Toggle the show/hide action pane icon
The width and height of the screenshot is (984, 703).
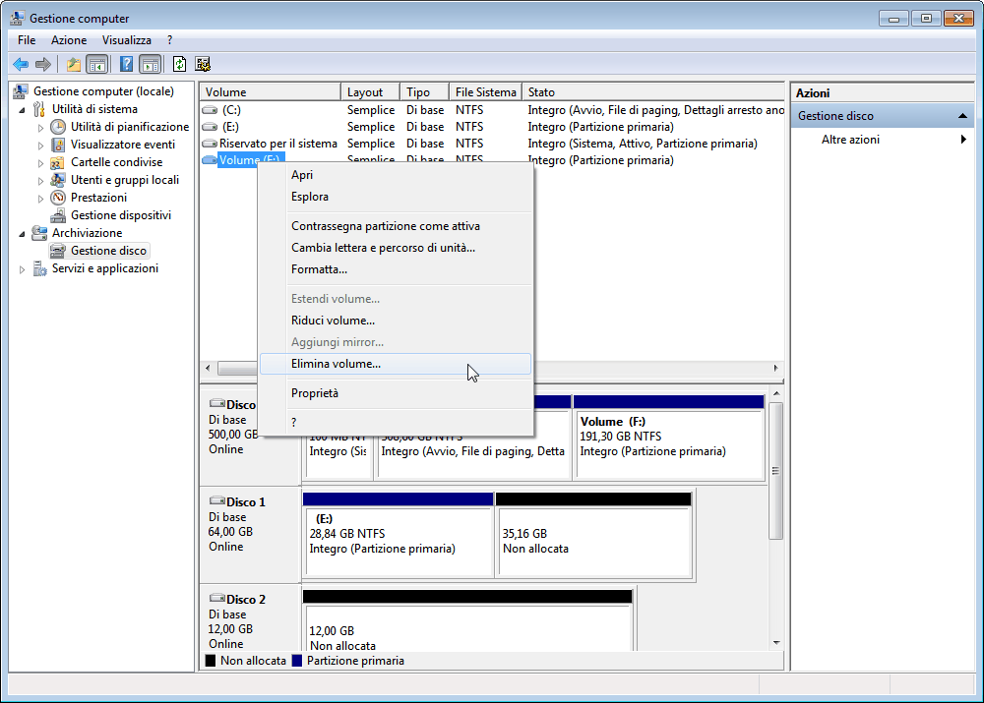150,64
